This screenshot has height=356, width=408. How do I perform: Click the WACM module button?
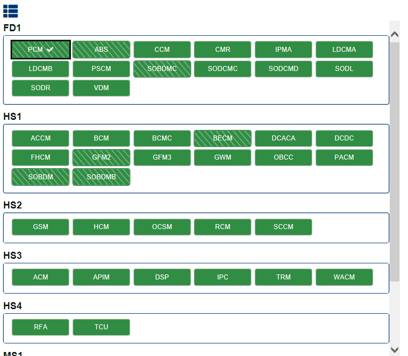(344, 277)
